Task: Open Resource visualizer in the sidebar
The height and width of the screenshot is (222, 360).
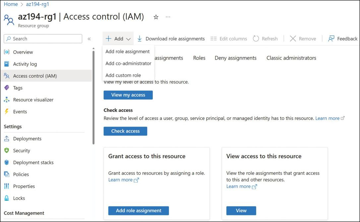Action: 33,100
